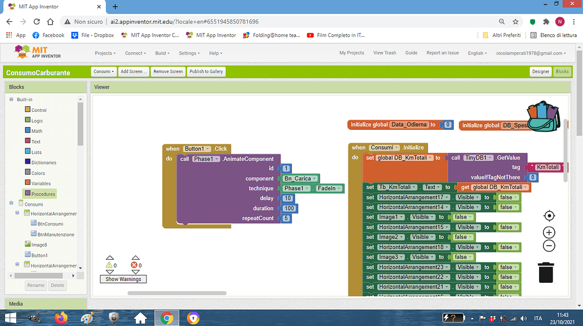Open the Projects menu
The height and width of the screenshot is (326, 583).
click(105, 53)
